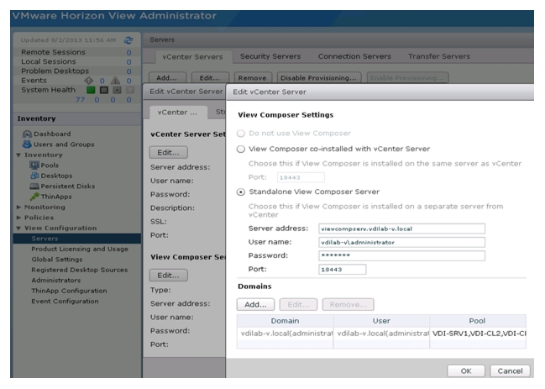Select green System Health status icon
545x389 pixels.
[x=91, y=90]
